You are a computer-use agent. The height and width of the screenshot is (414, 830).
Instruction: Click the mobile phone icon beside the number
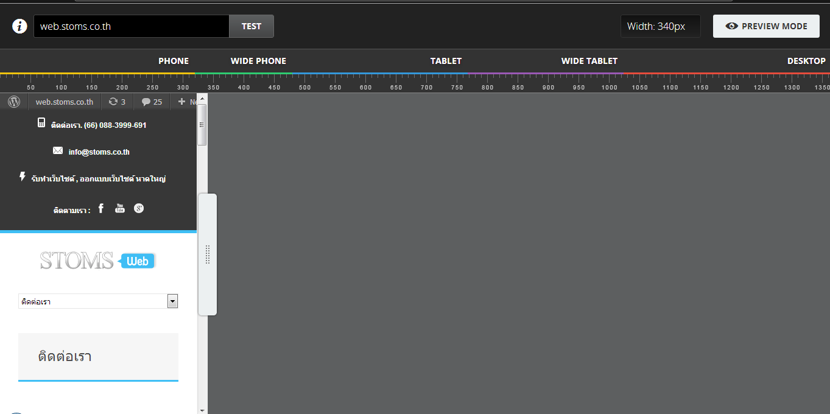(41, 122)
